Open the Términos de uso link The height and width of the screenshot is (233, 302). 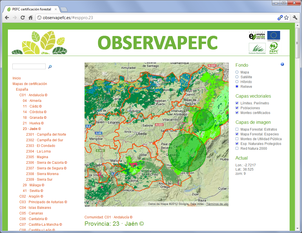(x=217, y=204)
